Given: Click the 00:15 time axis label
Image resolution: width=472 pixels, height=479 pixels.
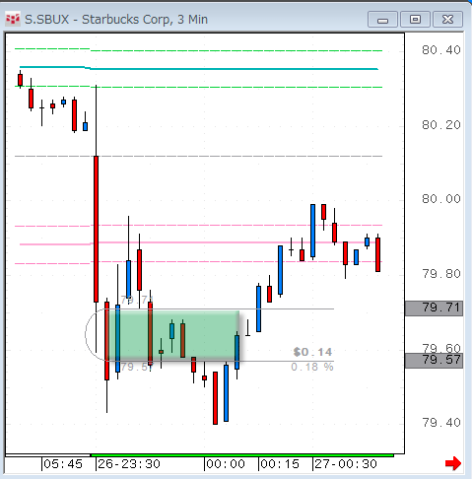Looking at the screenshot, I should [280, 464].
